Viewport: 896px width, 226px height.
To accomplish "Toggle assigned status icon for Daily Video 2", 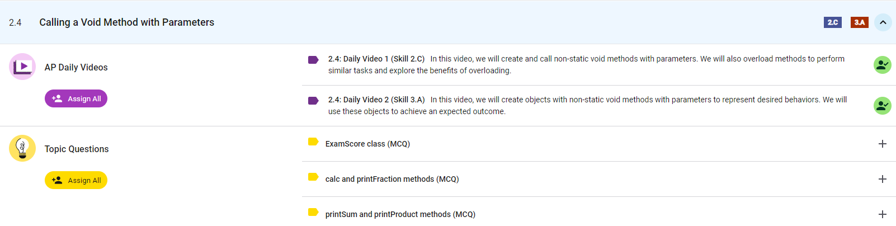I will click(x=882, y=105).
